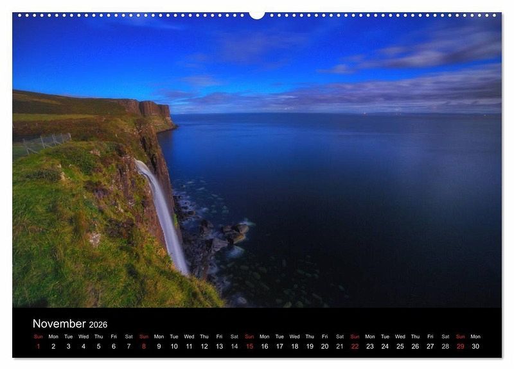The height and width of the screenshot is (370, 514).
Task: Click Friday date 20
Action: (324, 346)
